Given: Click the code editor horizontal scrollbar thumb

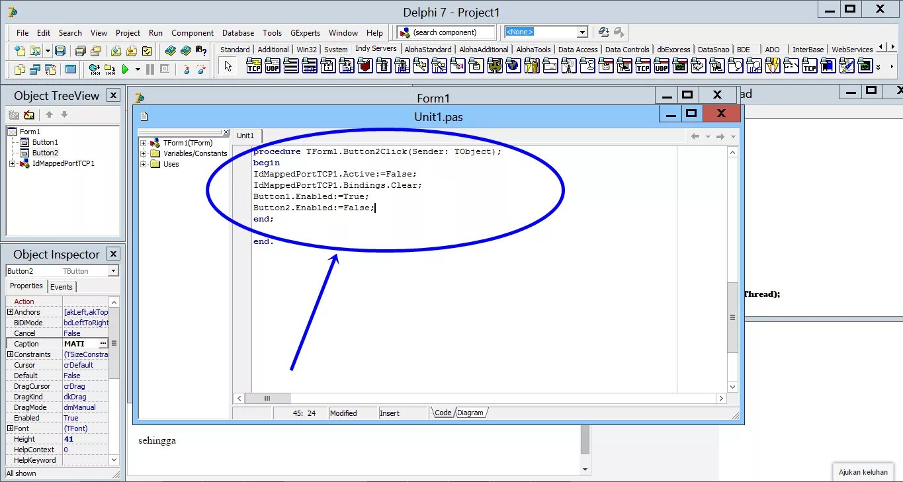Looking at the screenshot, I should click(x=267, y=399).
